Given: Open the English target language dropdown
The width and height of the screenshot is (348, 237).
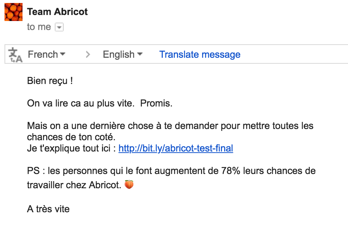Looking at the screenshot, I should 123,54.
